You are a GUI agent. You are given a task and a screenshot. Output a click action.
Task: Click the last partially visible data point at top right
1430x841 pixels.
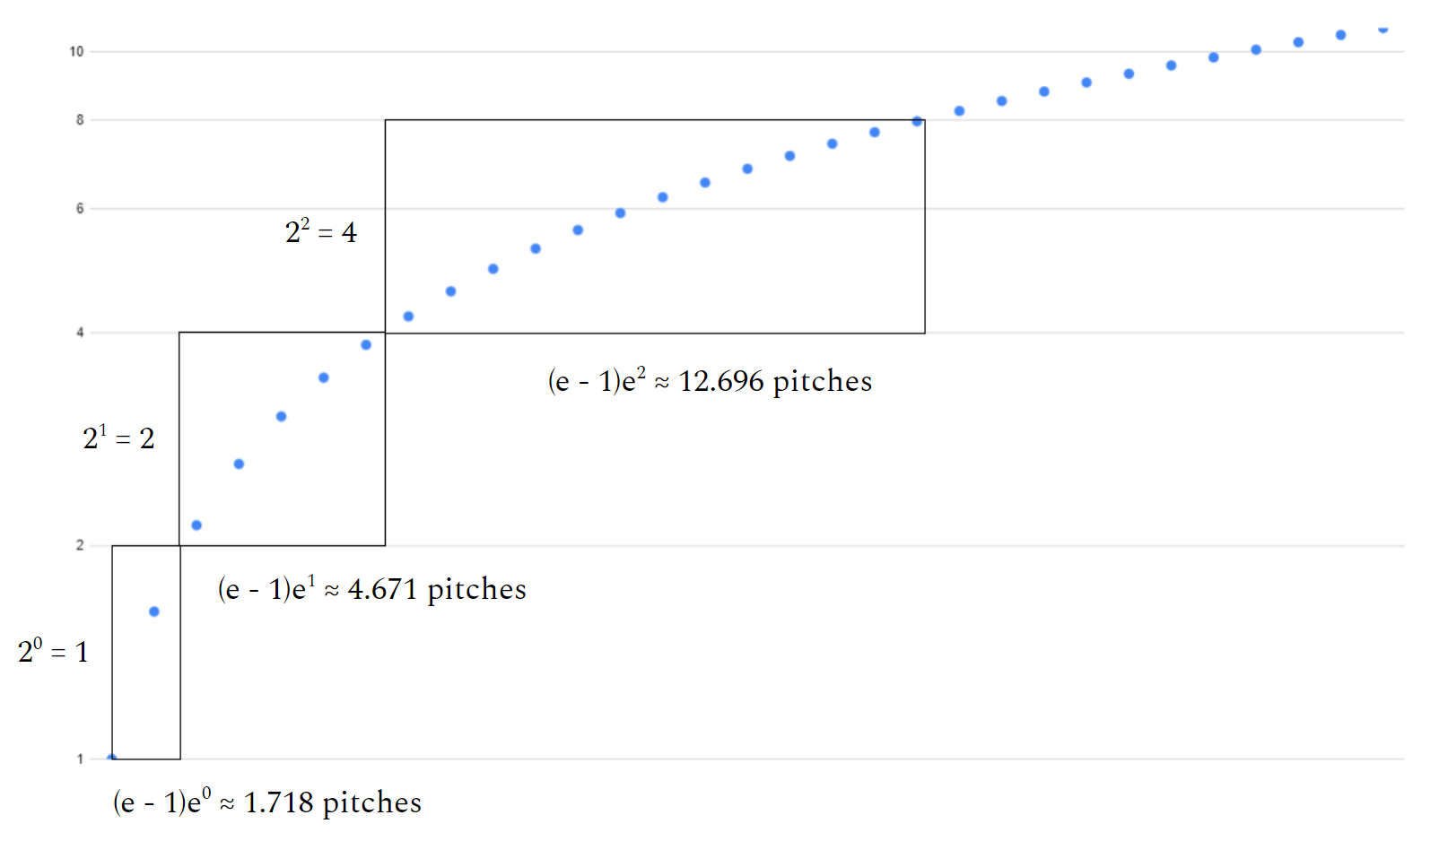point(1383,29)
